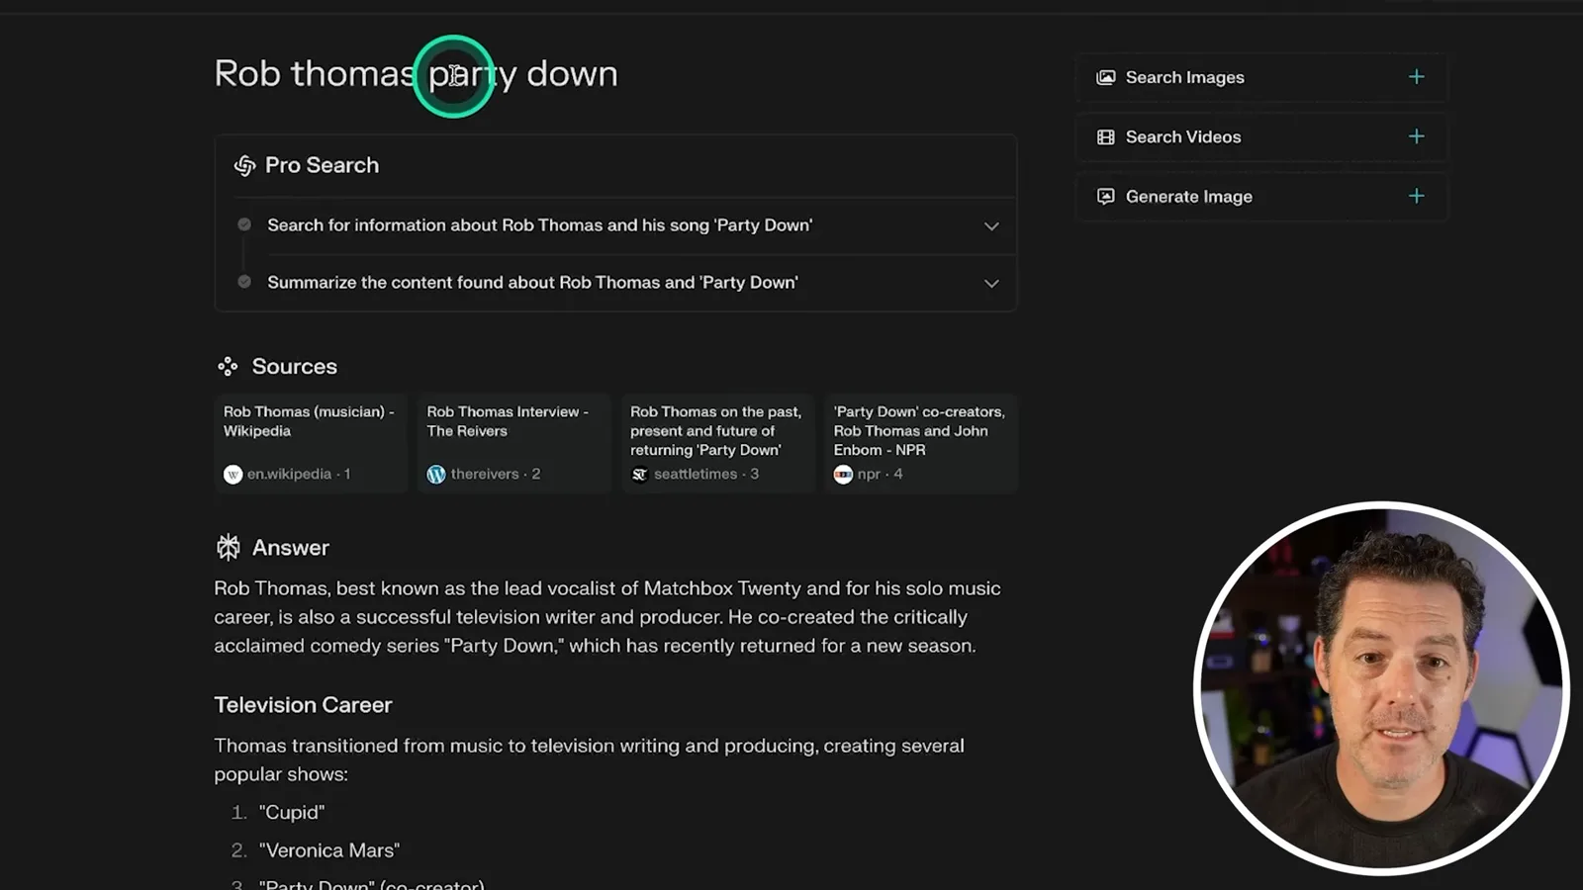Click the 'npr · 4' source label
The height and width of the screenshot is (890, 1583).
(x=880, y=475)
